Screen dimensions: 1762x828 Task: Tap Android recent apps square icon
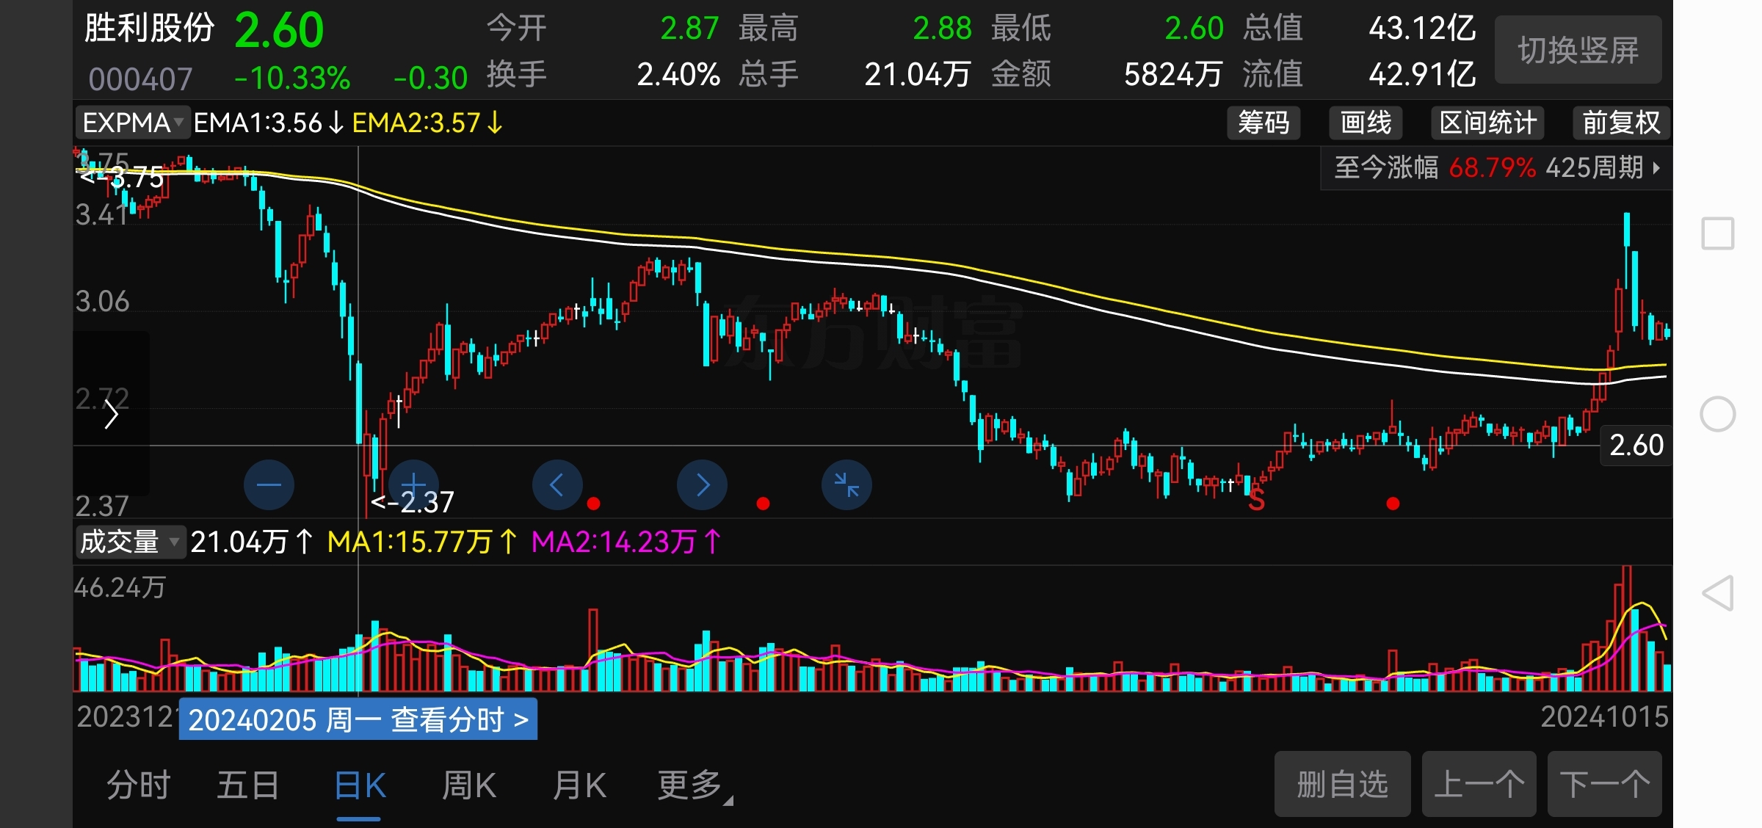[x=1718, y=234]
